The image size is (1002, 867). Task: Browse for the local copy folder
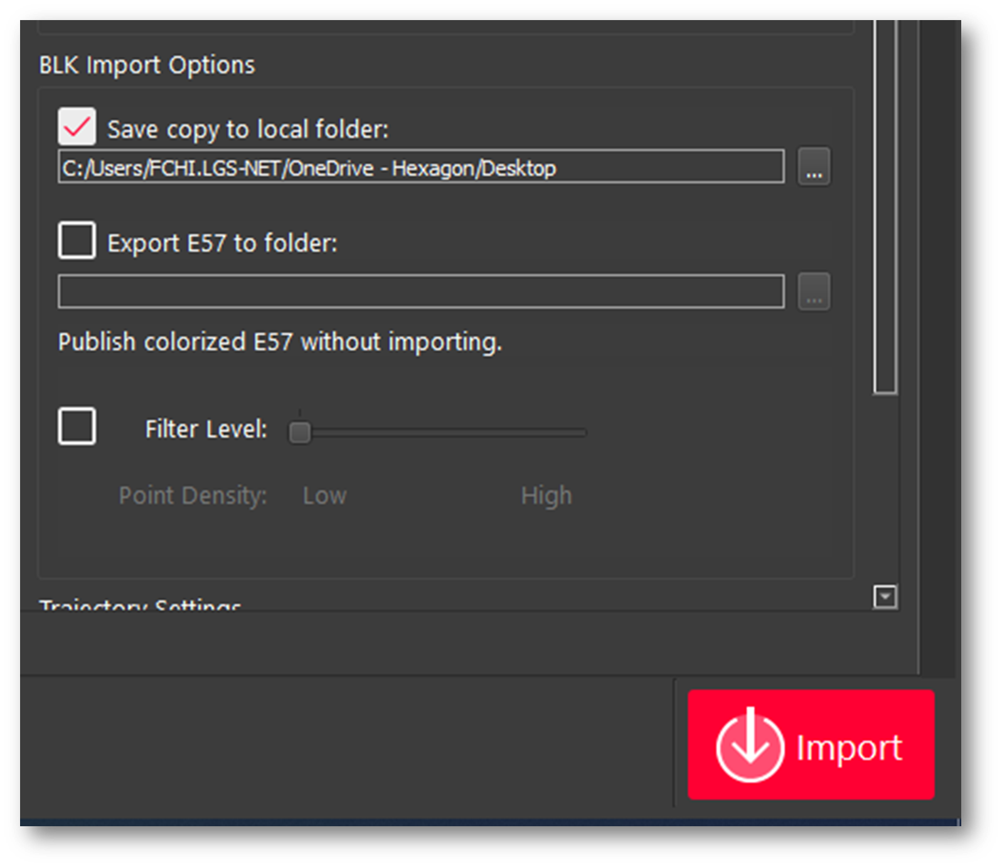point(814,167)
